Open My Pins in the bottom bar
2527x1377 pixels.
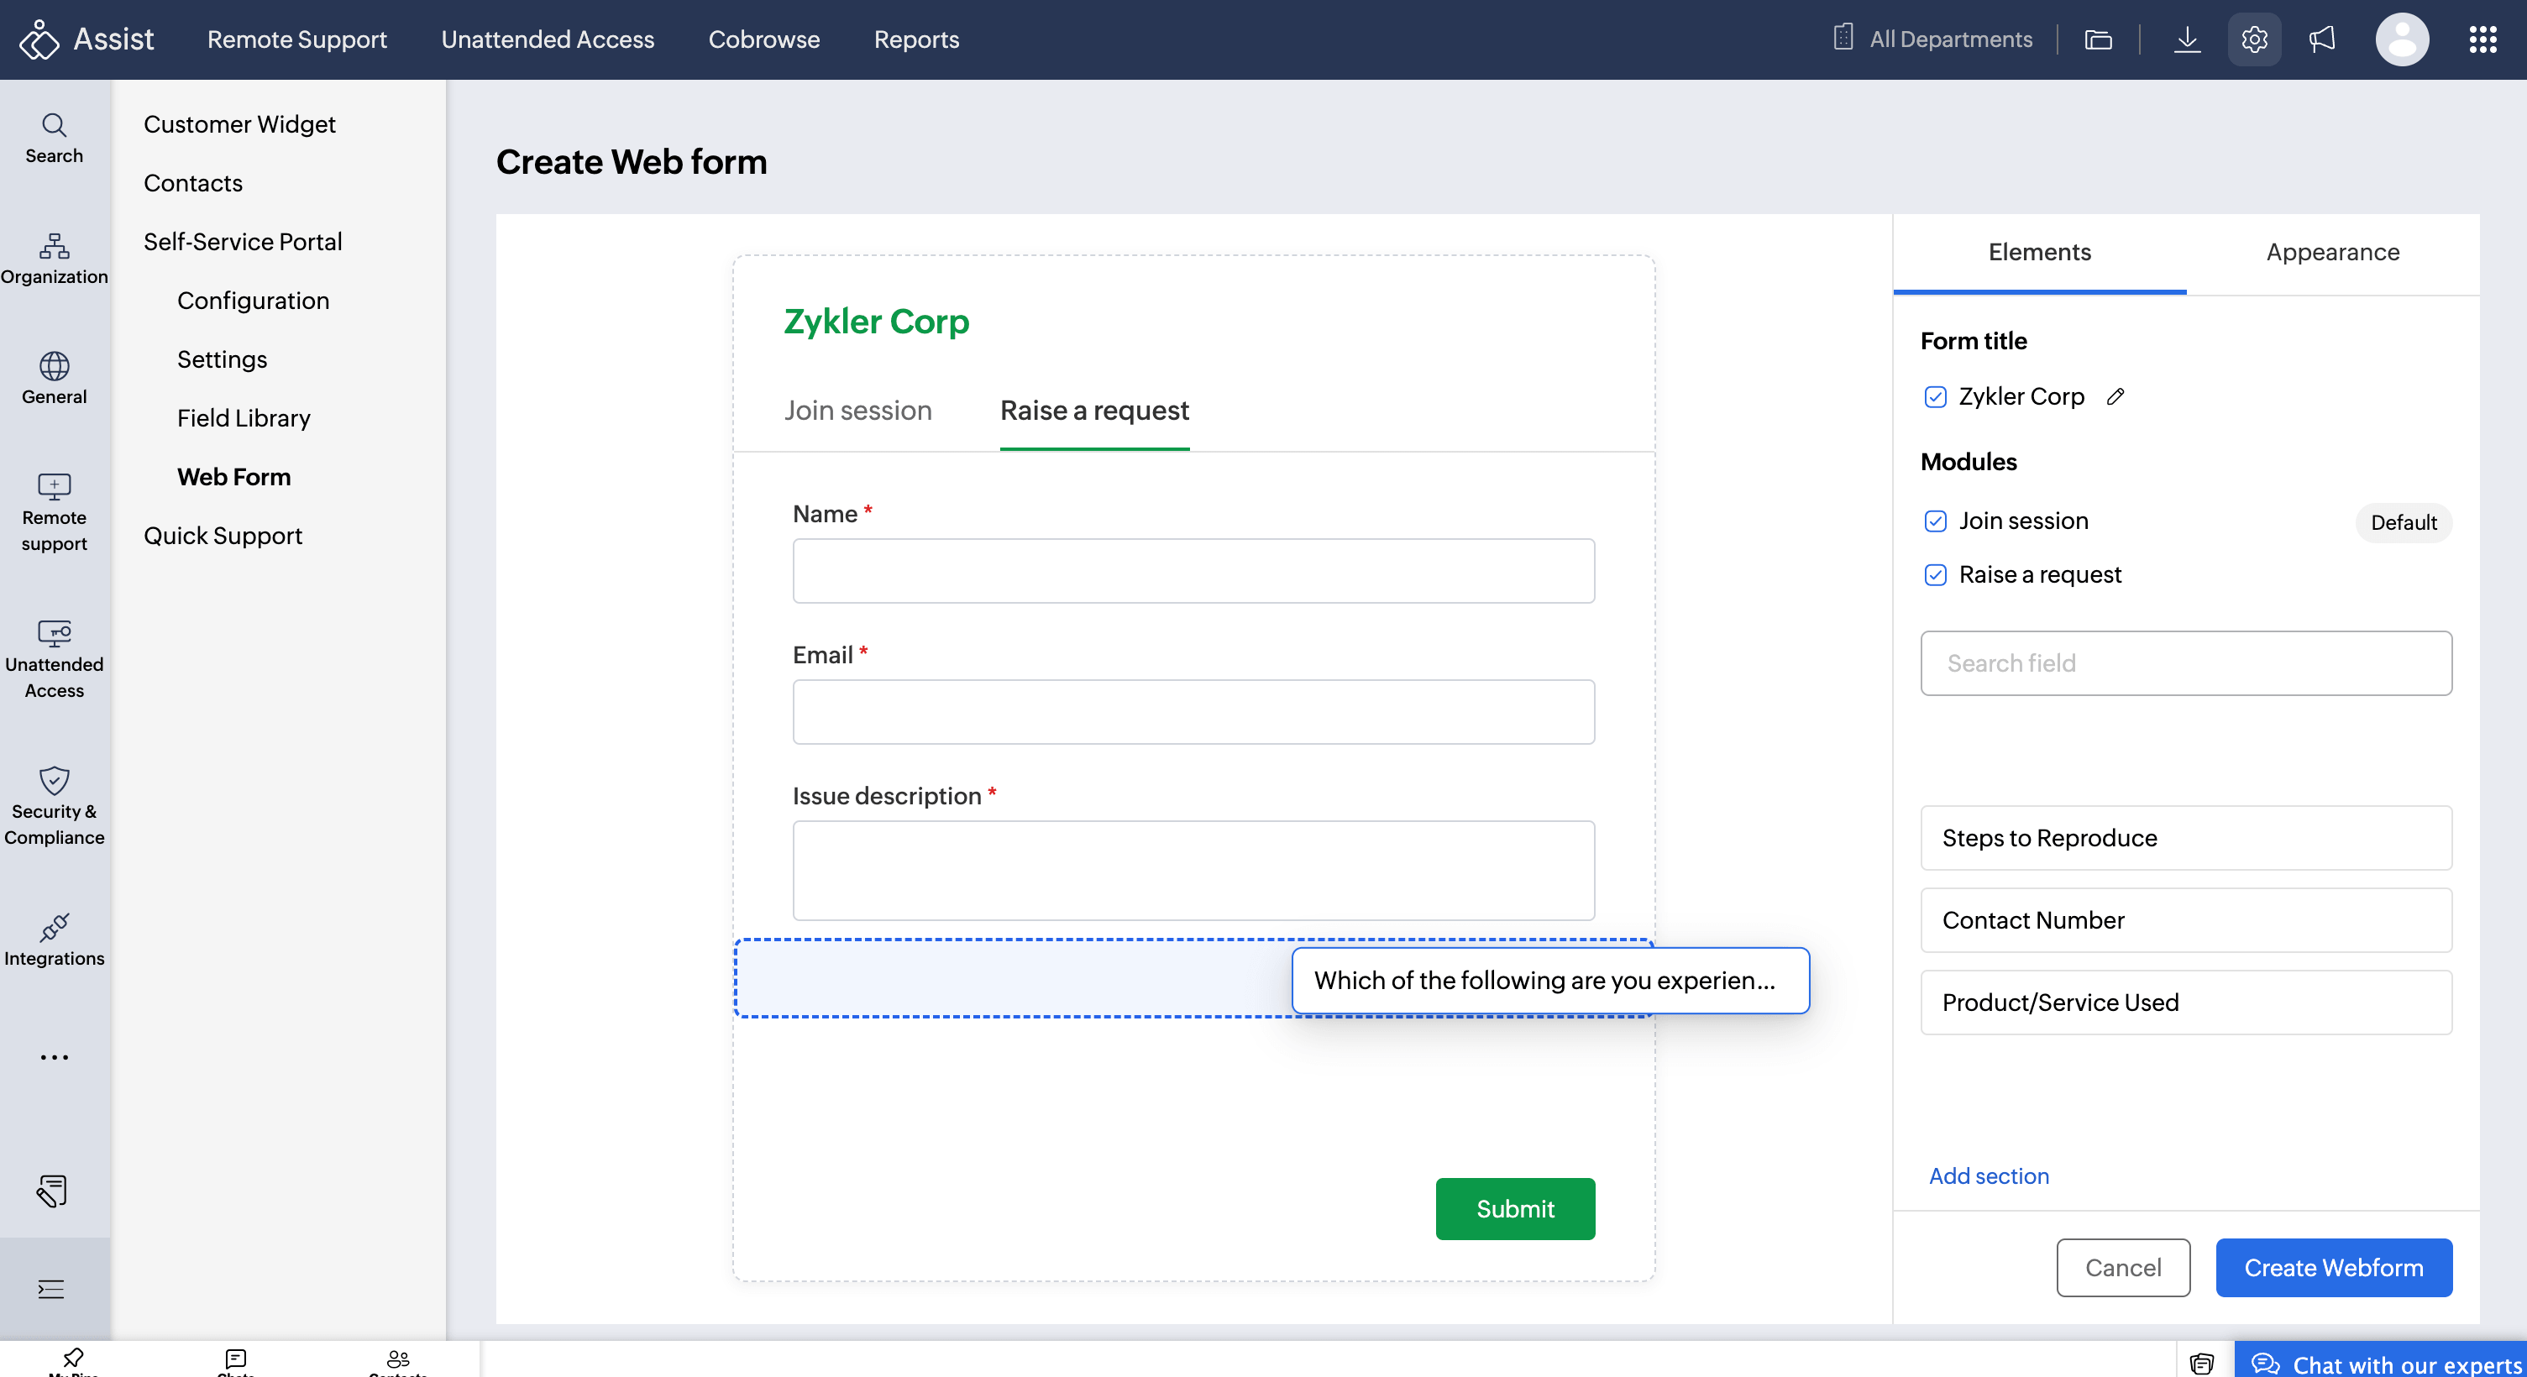click(x=72, y=1360)
